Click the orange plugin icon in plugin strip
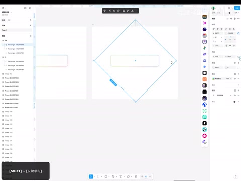Viewport: 241px width, 181px height. pyautogui.click(x=204, y=79)
